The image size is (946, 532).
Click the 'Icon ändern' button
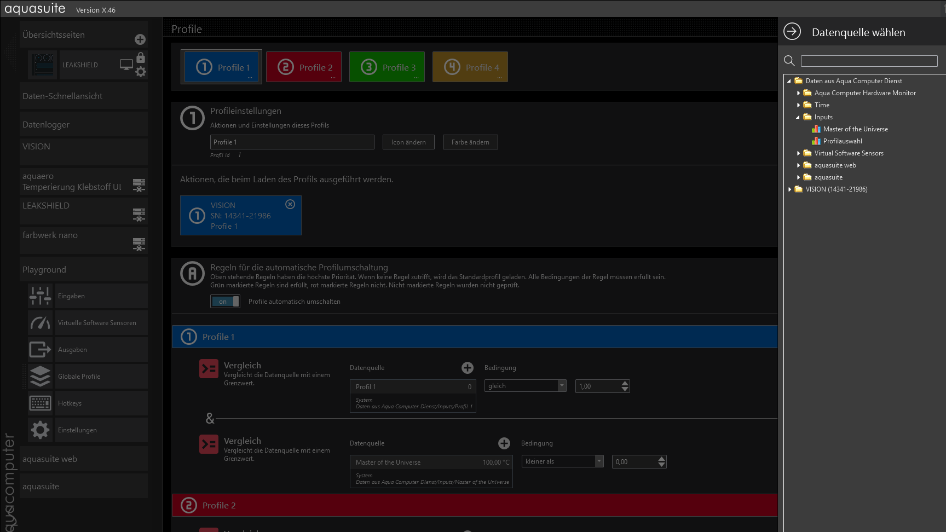(x=408, y=142)
